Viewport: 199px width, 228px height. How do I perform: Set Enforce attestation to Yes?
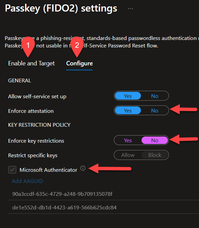click(x=128, y=110)
